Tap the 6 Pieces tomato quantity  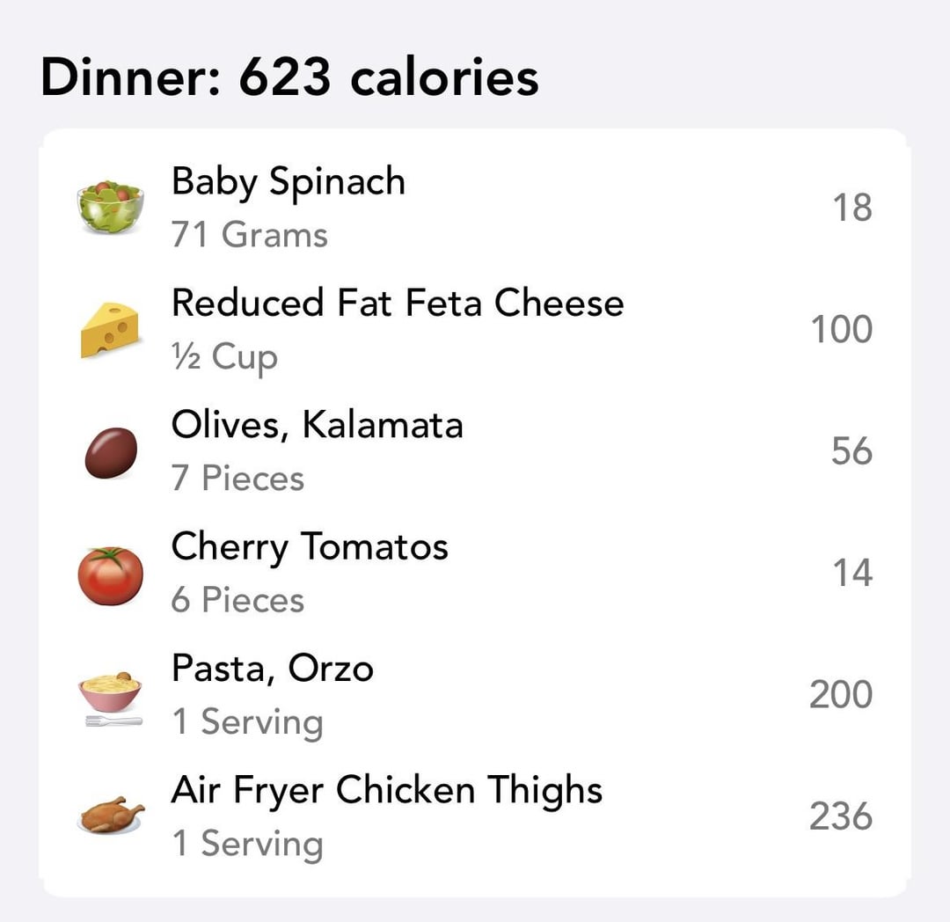point(237,600)
